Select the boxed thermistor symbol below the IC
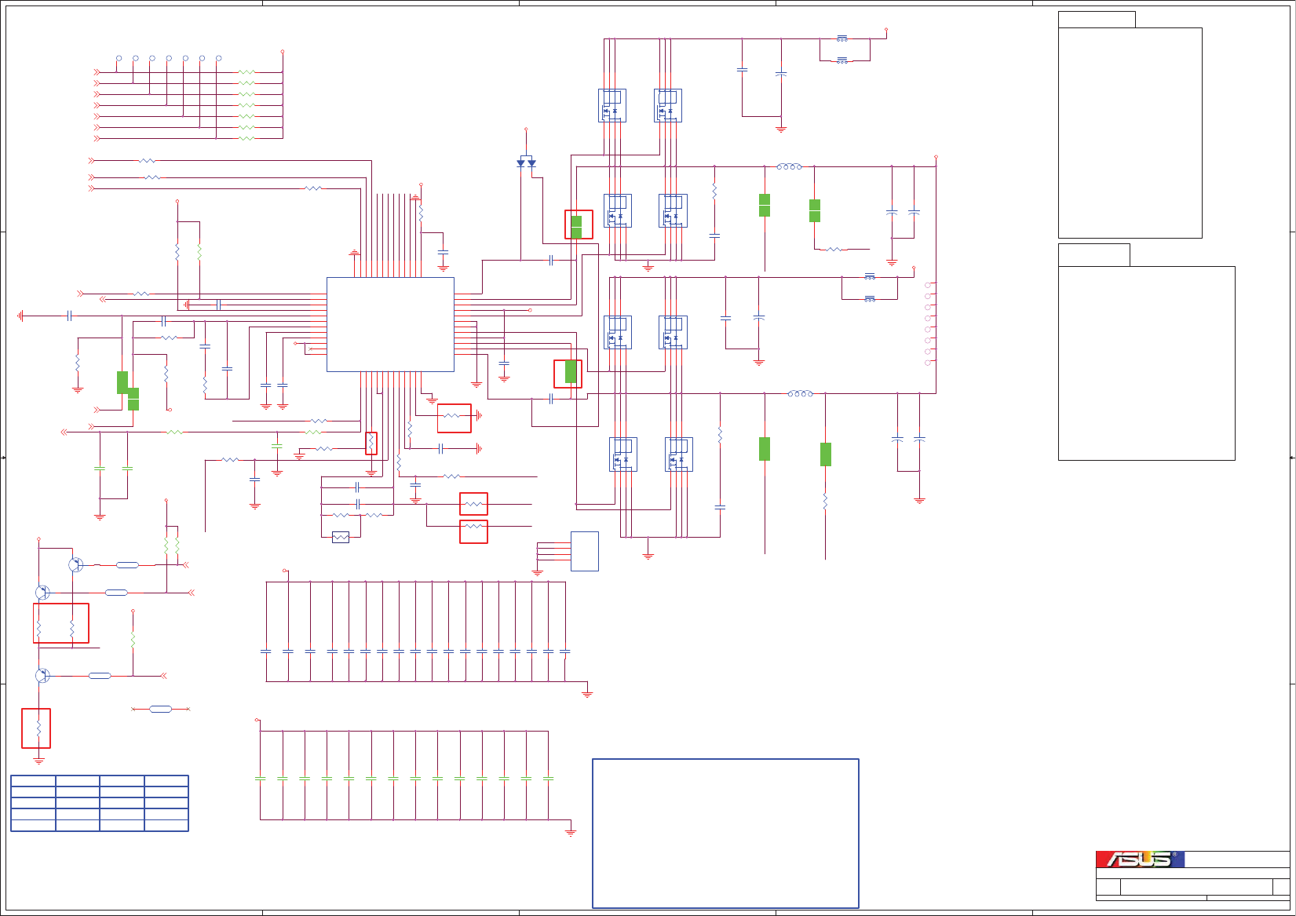This screenshot has width=1296, height=916. click(341, 538)
